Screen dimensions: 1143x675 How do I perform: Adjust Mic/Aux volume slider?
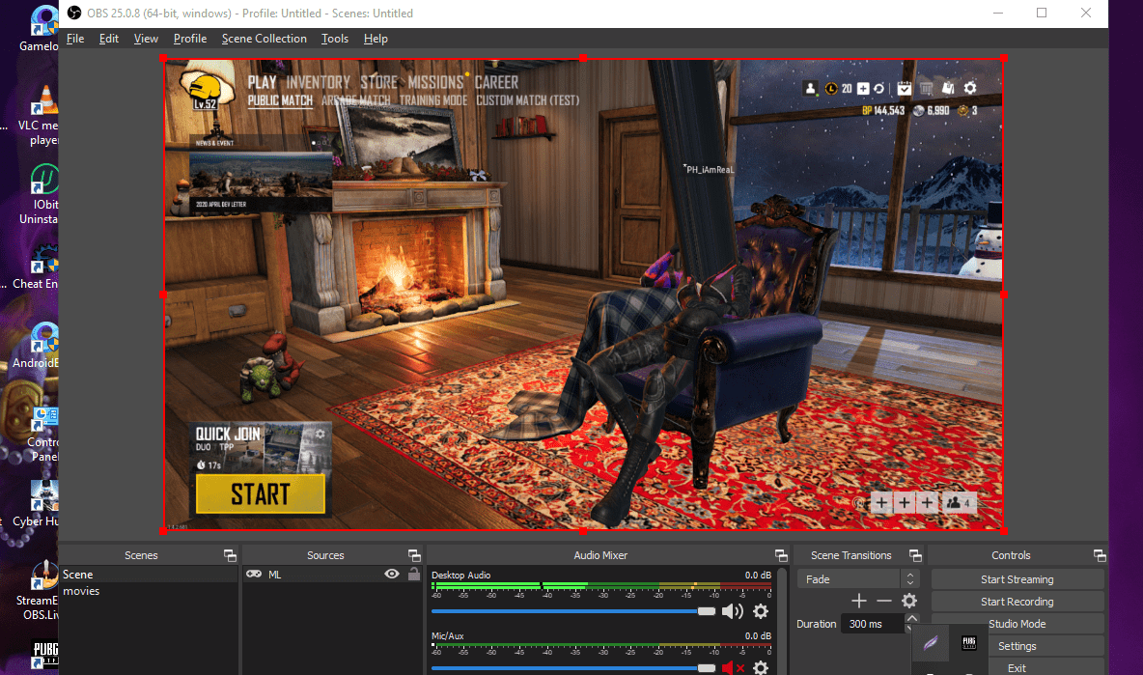[573, 667]
